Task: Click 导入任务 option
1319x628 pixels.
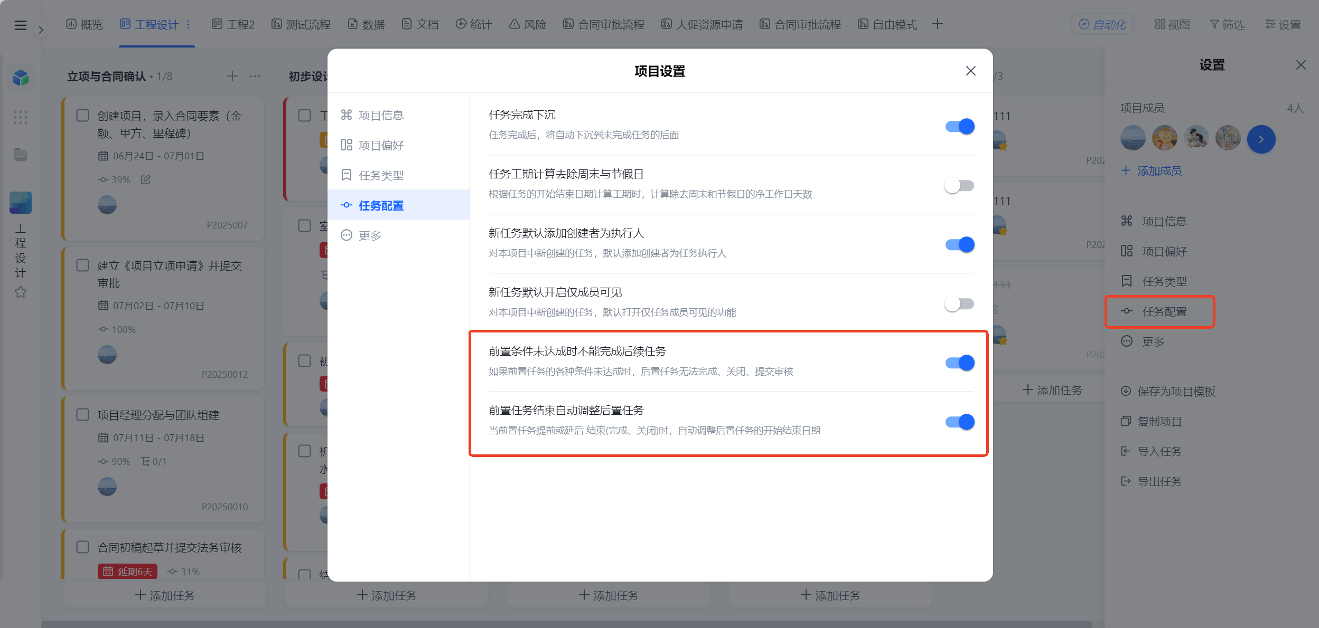Action: point(1151,451)
